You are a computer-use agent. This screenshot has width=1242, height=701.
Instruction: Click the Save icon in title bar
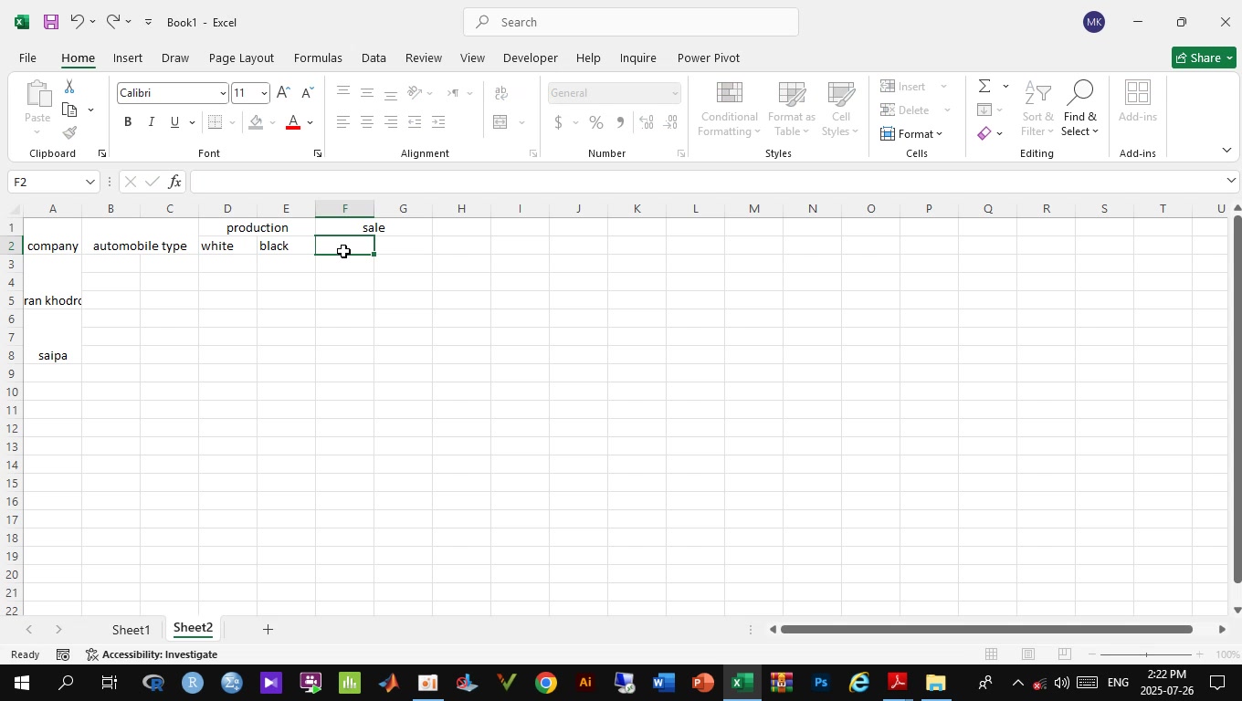pos(51,22)
